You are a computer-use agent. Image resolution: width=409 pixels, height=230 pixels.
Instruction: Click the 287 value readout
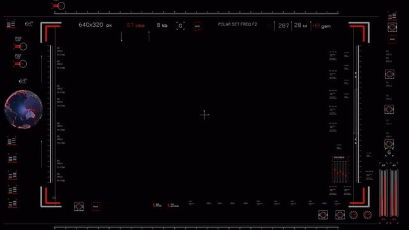tap(283, 26)
